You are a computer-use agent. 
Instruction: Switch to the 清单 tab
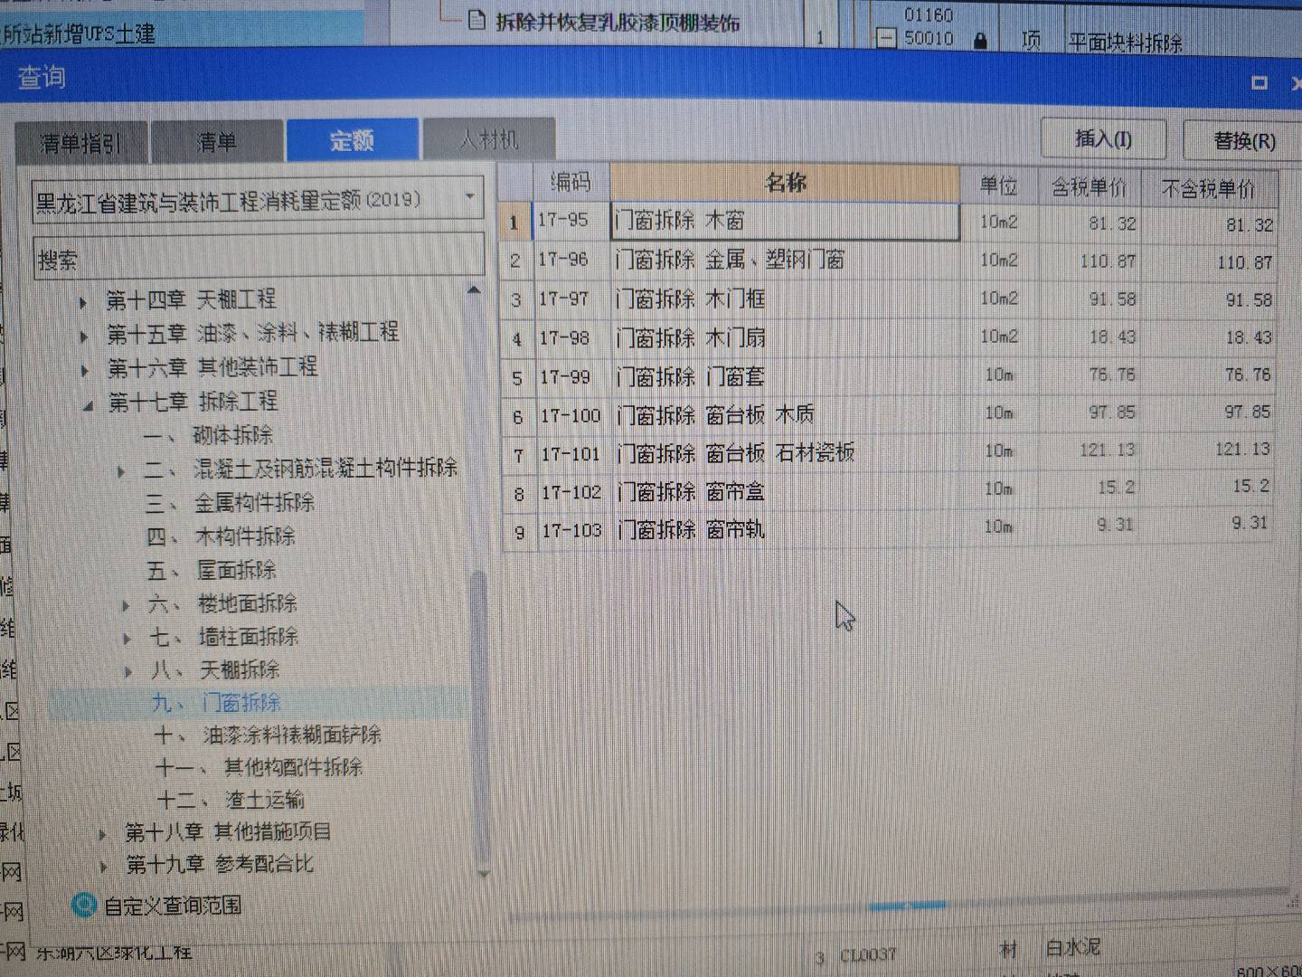click(217, 141)
